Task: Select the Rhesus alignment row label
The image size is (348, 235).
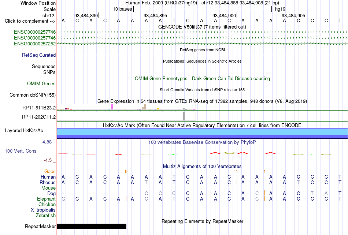Action: coord(48,182)
